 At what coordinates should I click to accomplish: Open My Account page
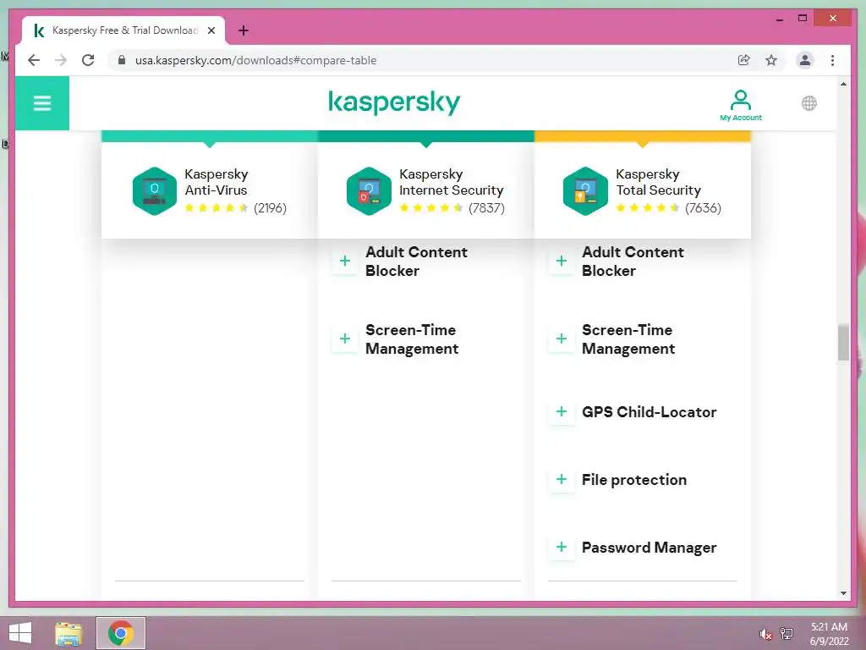click(x=741, y=106)
